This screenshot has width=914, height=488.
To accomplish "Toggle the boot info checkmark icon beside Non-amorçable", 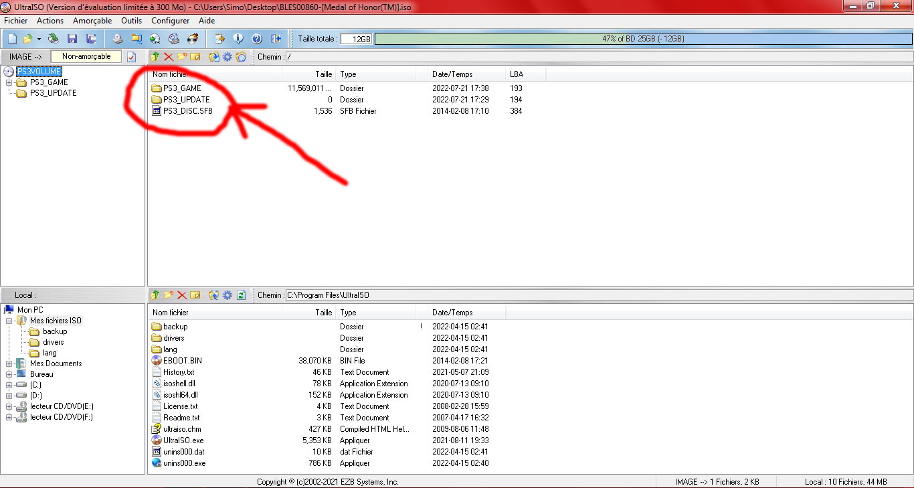I will [x=132, y=57].
